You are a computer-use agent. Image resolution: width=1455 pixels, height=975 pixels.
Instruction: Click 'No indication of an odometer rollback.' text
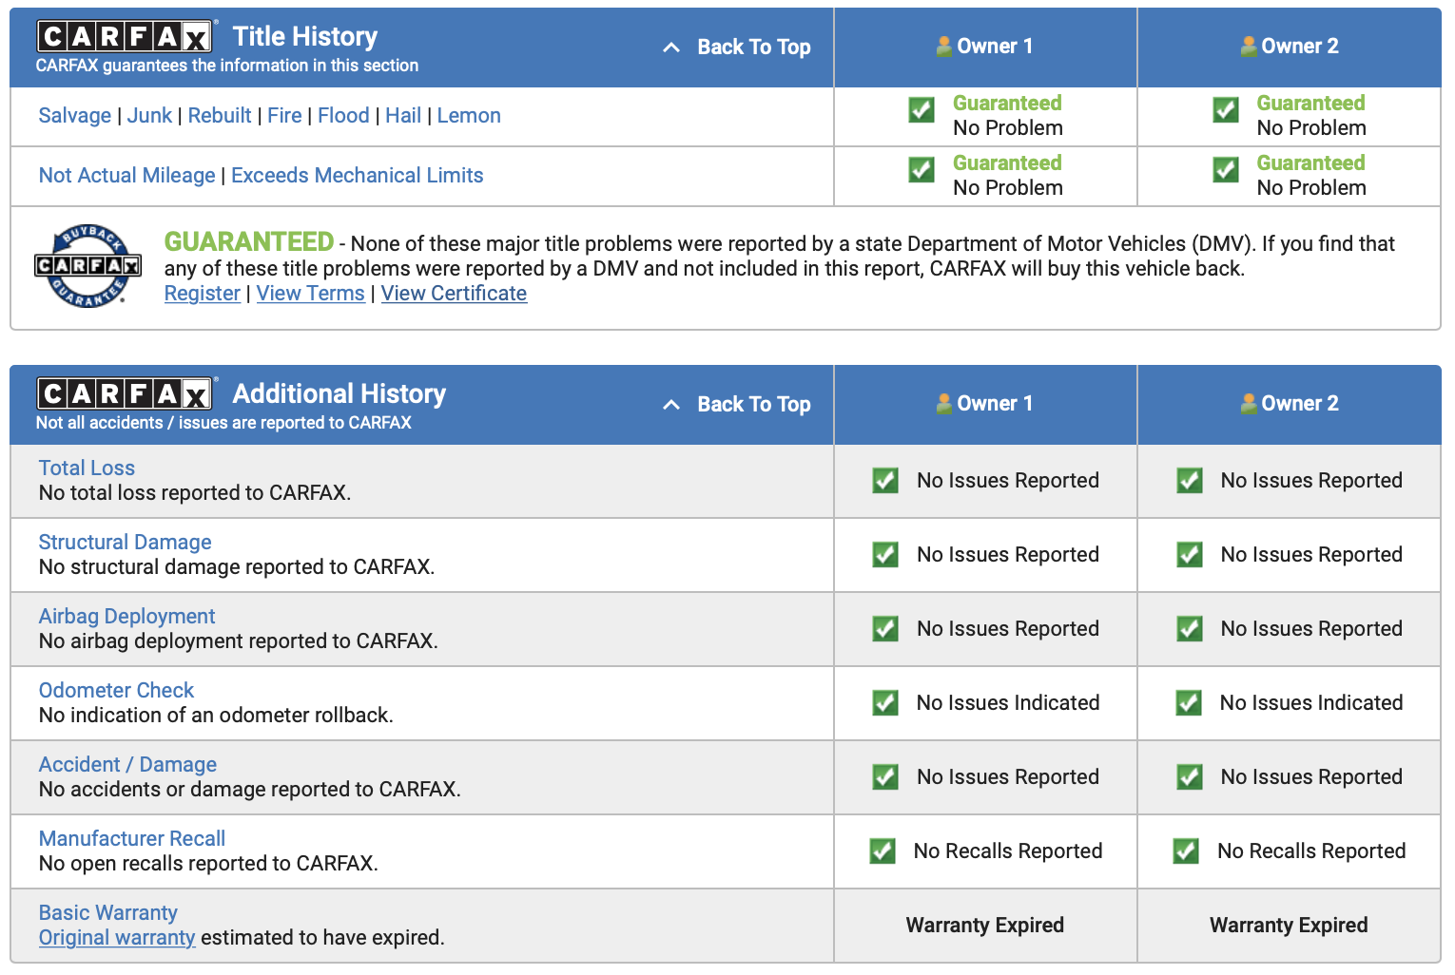216,715
